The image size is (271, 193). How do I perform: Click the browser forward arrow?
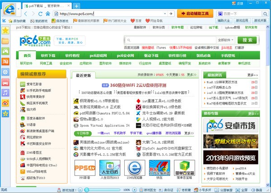[33, 14]
